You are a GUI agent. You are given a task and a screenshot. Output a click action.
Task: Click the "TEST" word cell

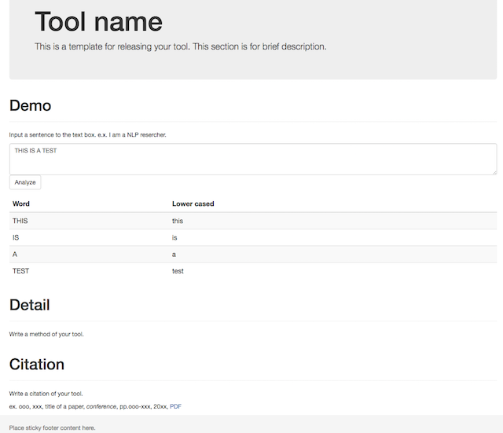(21, 271)
